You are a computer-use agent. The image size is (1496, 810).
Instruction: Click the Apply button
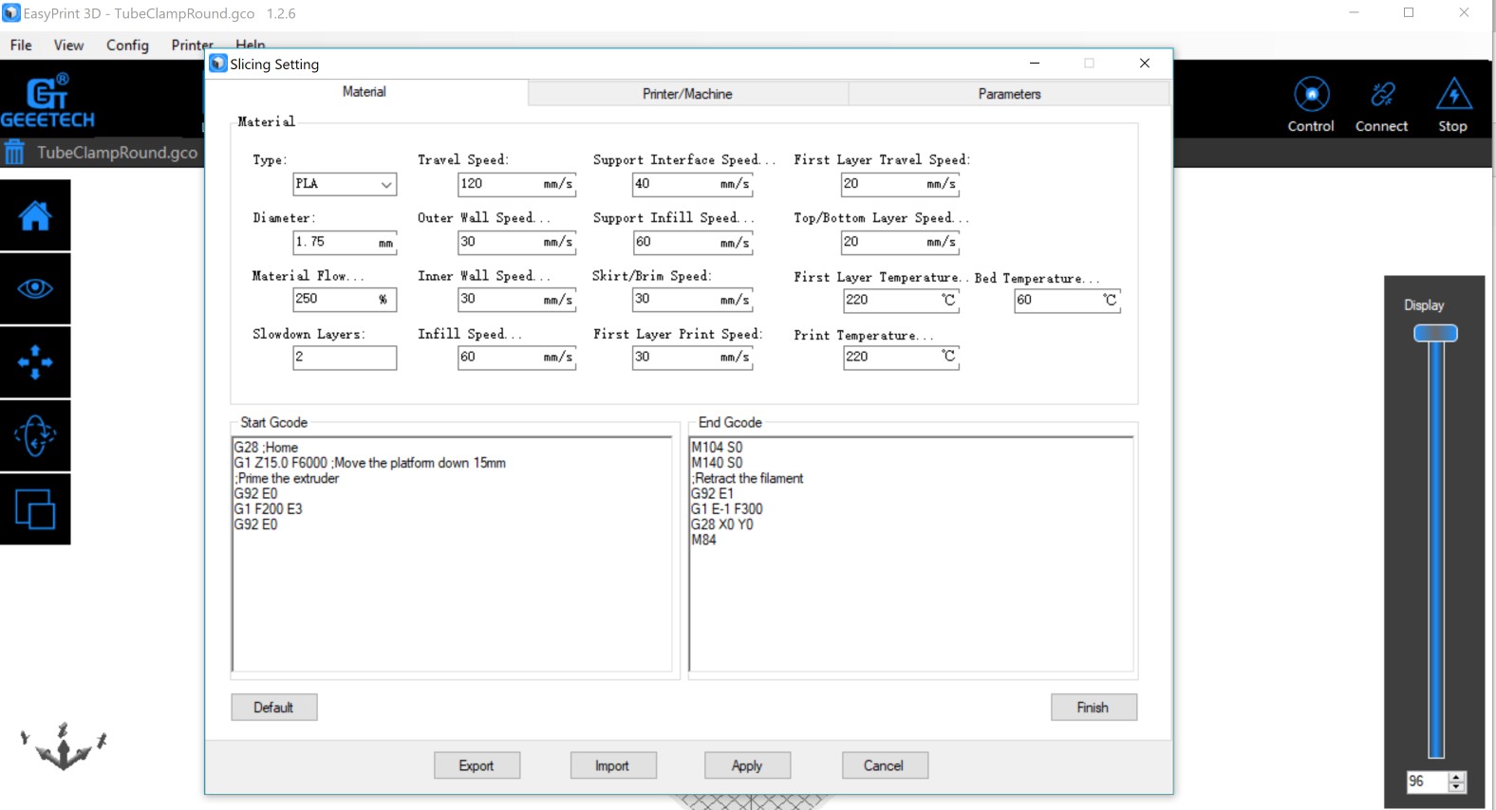(747, 765)
